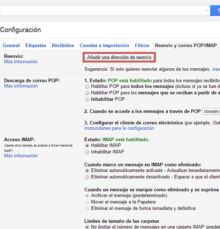Select Habilitar POP para todos los mensajes
Image resolution: width=220 pixels, height=229 pixels.
pos(87,86)
